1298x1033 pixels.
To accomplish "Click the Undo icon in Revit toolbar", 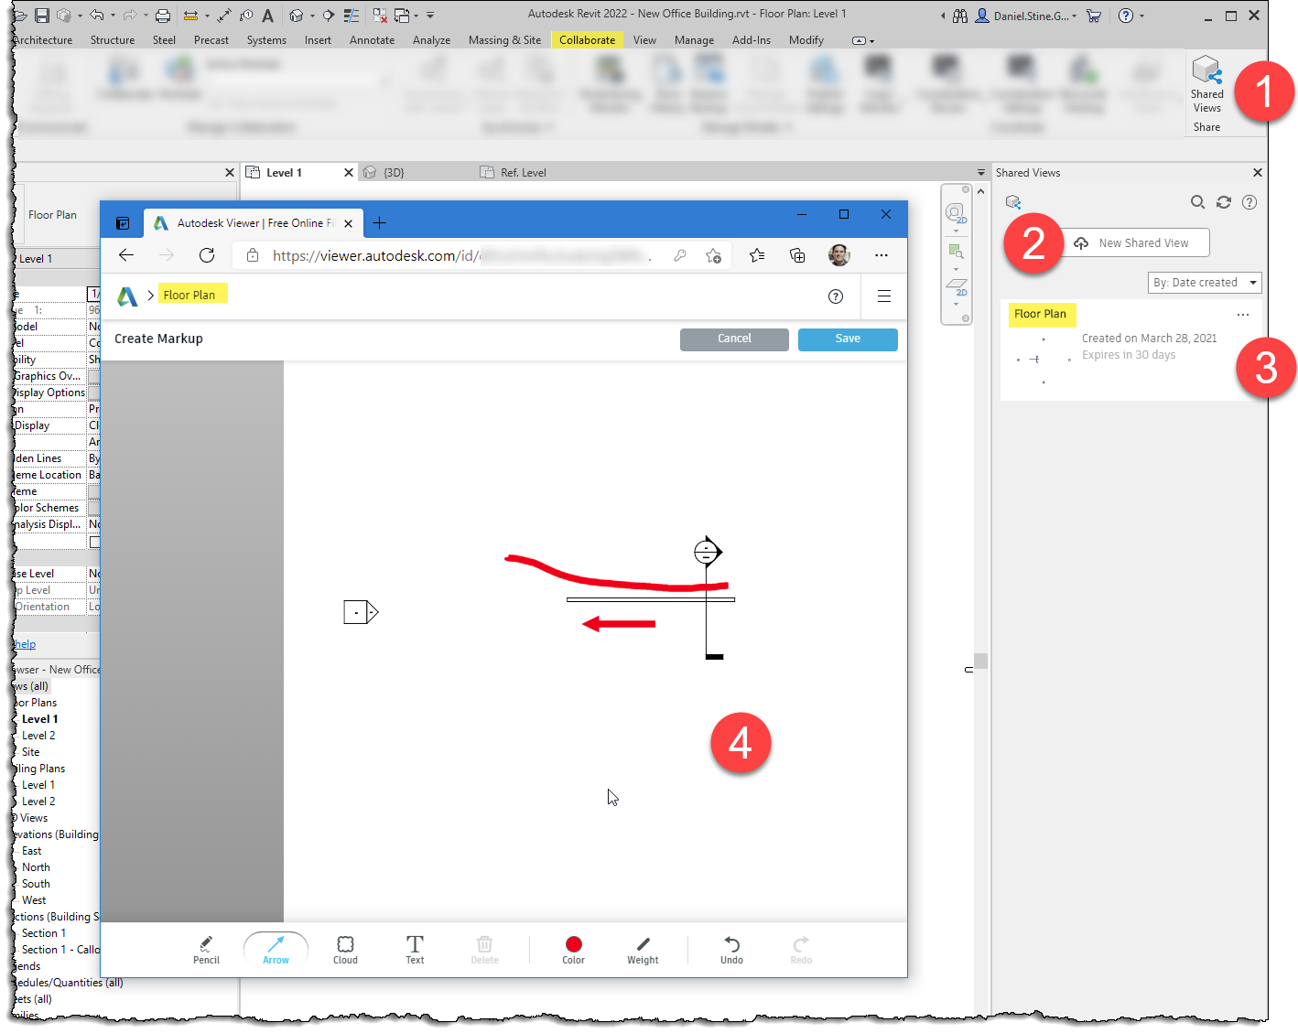I will point(96,16).
